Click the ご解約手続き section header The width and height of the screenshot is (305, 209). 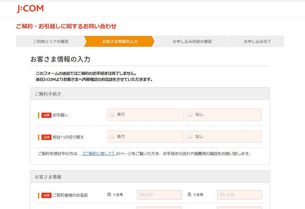tap(150, 94)
